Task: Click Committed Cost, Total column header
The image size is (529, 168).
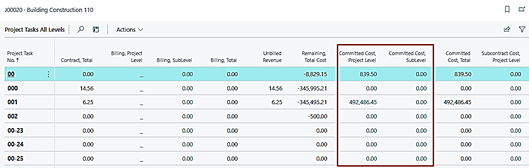Action: (x=458, y=57)
